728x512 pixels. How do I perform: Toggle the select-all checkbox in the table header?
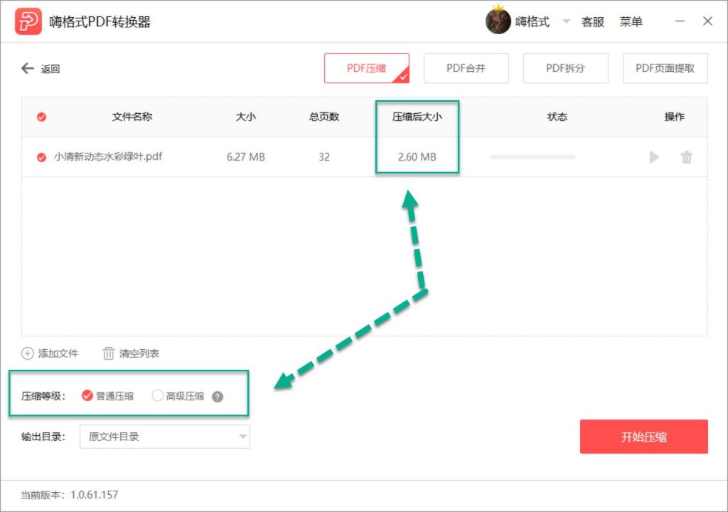(x=41, y=117)
